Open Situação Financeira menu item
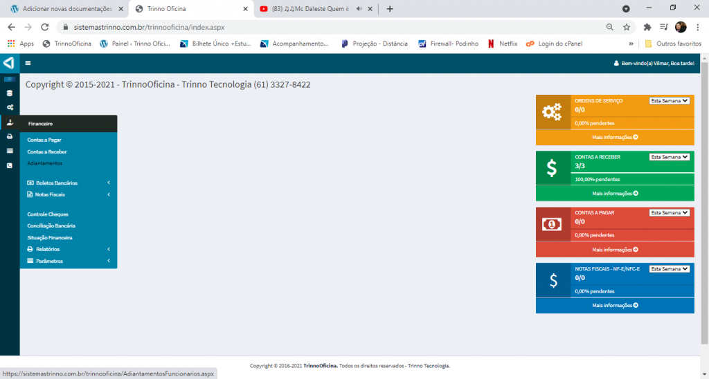Screen dimensions: 709x379 pos(50,238)
